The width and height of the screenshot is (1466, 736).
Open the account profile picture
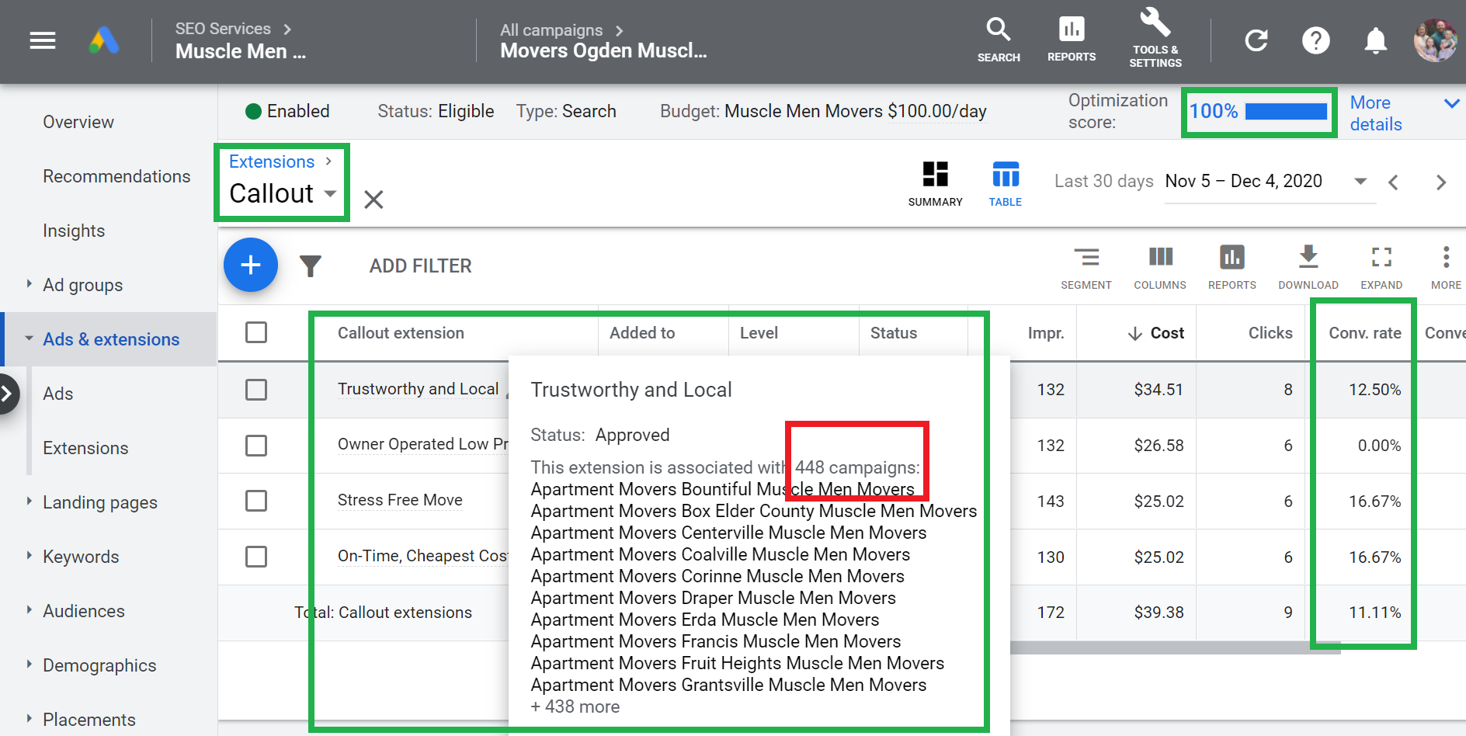point(1435,40)
